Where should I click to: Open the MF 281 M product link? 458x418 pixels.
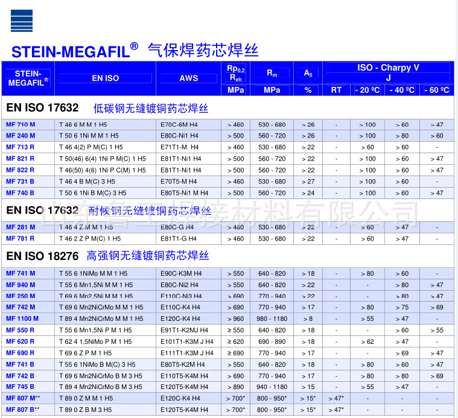click(21, 227)
